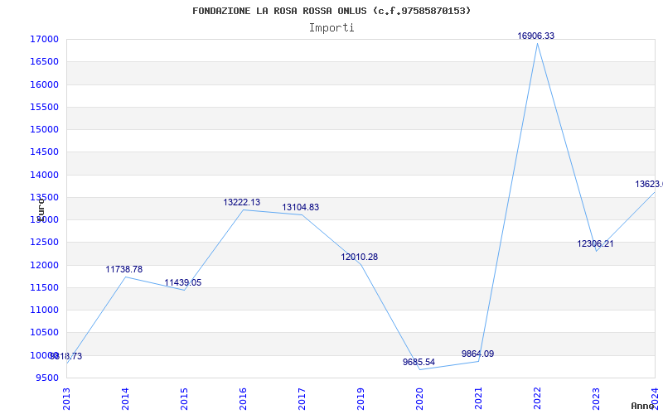This screenshot has width=663, height=414.
Task: Click y-axis value 15000
Action: (x=44, y=129)
